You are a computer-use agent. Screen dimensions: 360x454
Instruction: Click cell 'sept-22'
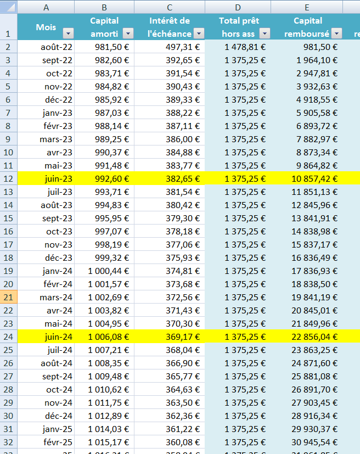[x=46, y=60]
